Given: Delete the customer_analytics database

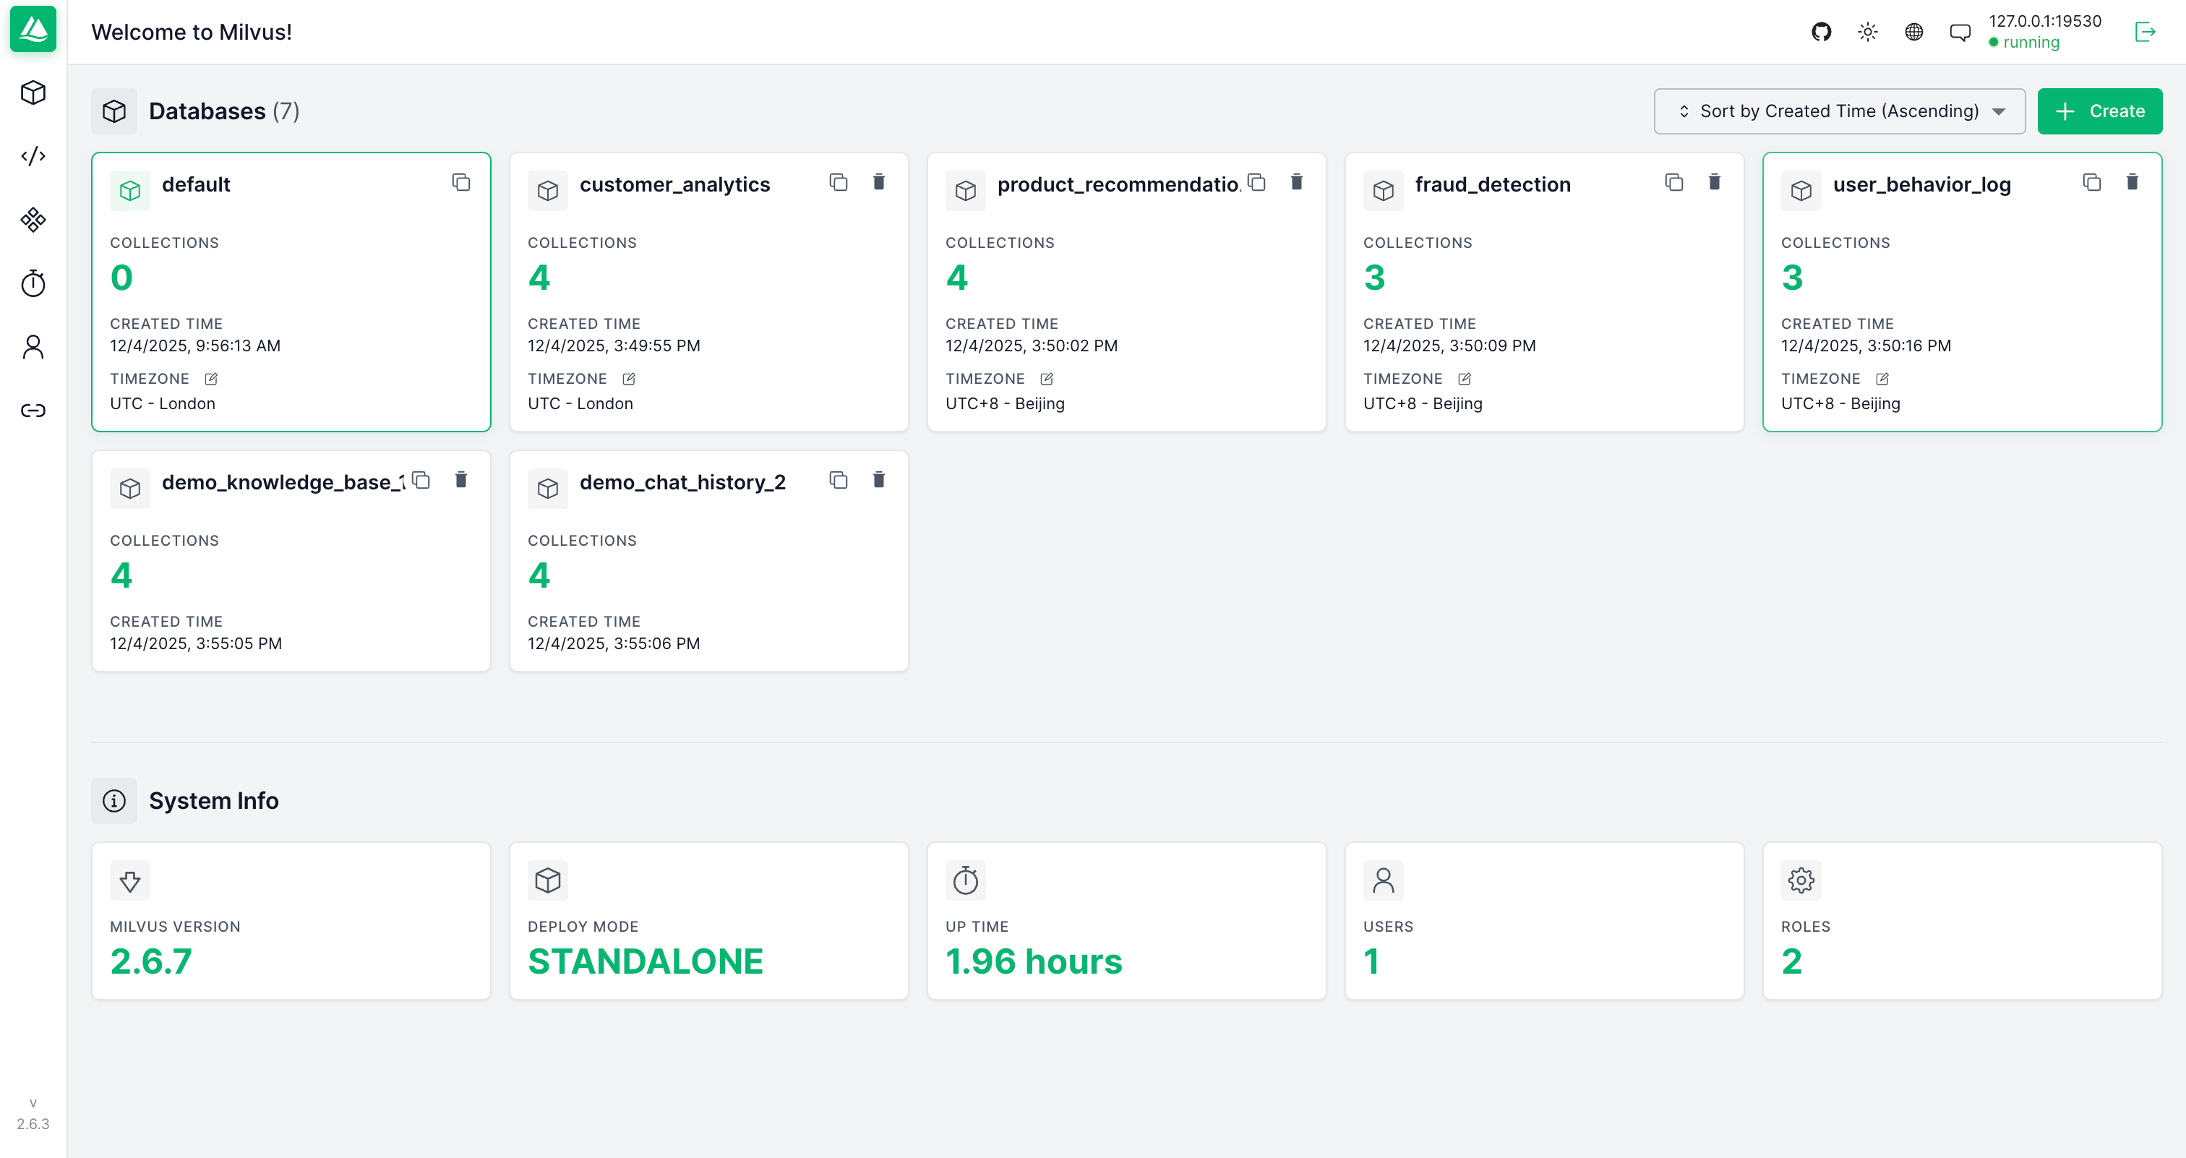Looking at the screenshot, I should (878, 182).
